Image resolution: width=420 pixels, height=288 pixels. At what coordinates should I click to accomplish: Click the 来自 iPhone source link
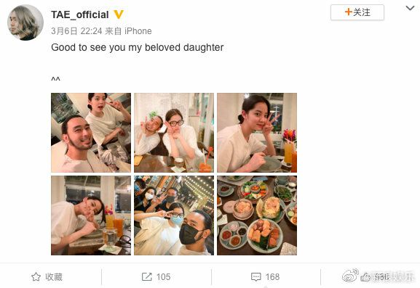[x=128, y=31]
